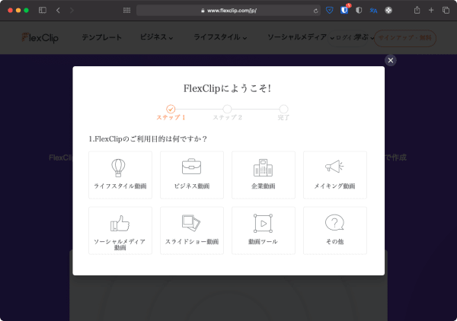Choose the その他 question-mark card

point(335,230)
